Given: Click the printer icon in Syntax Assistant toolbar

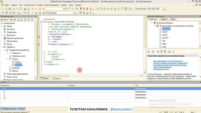Looking at the screenshot, I should (169, 51).
